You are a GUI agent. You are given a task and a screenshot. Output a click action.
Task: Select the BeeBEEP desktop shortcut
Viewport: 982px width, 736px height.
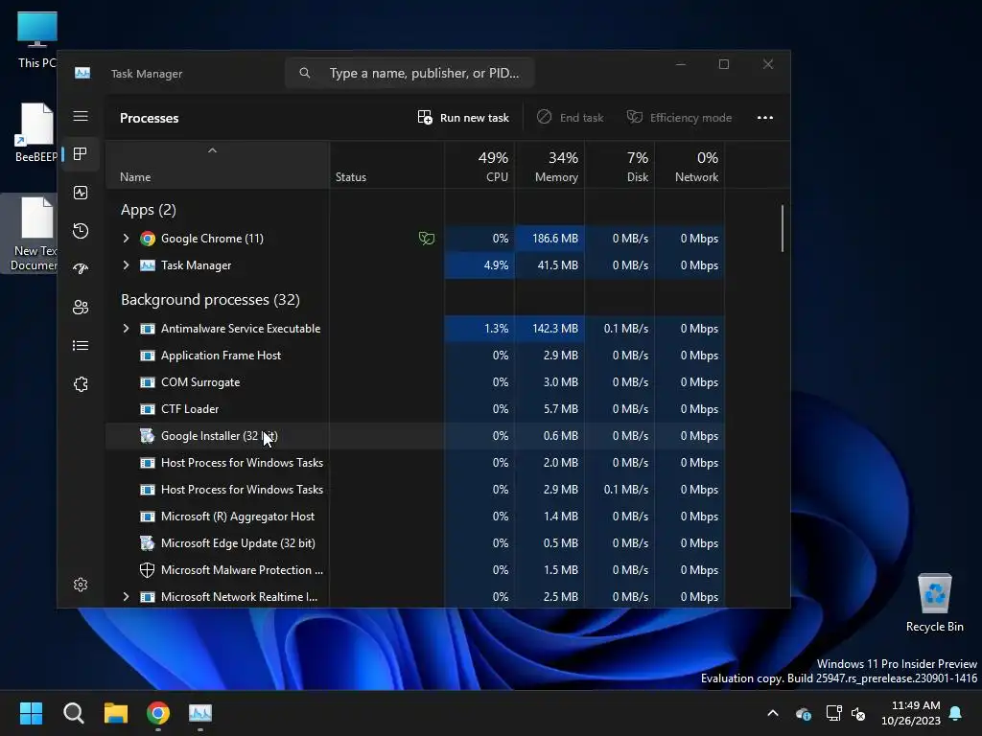tap(36, 132)
